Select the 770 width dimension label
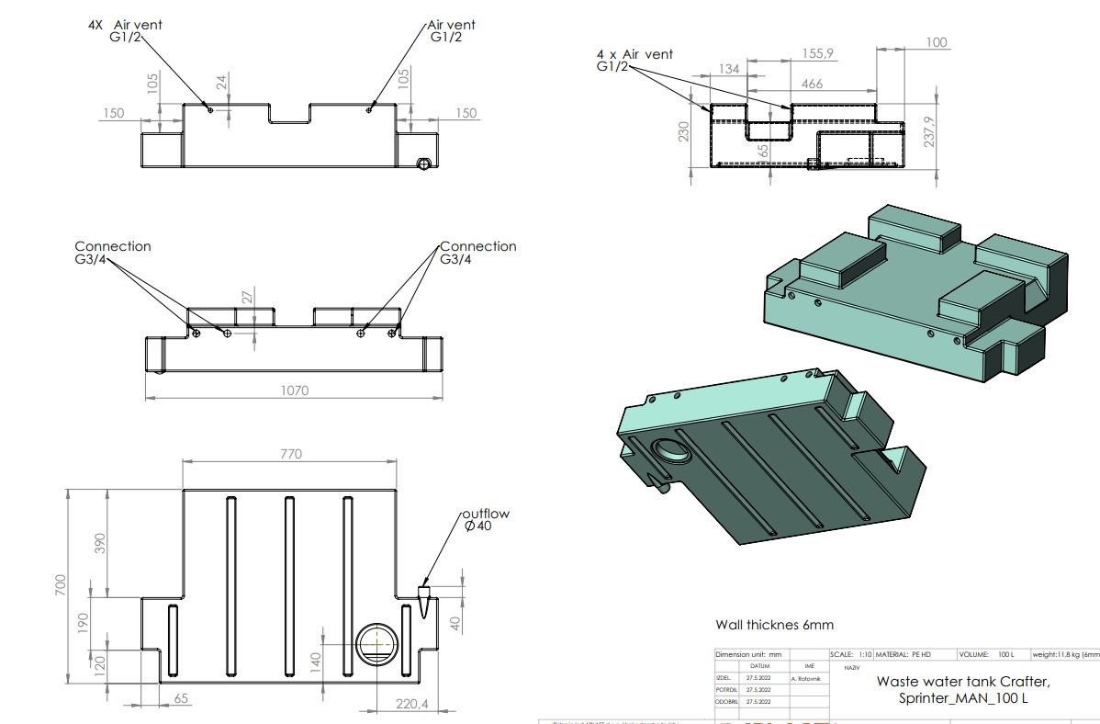This screenshot has width=1100, height=724. tap(290, 454)
